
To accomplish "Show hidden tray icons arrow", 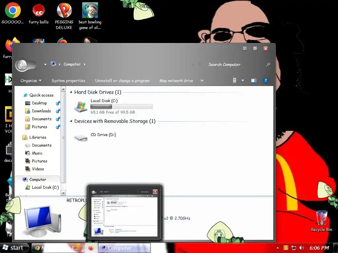I will (278, 248).
